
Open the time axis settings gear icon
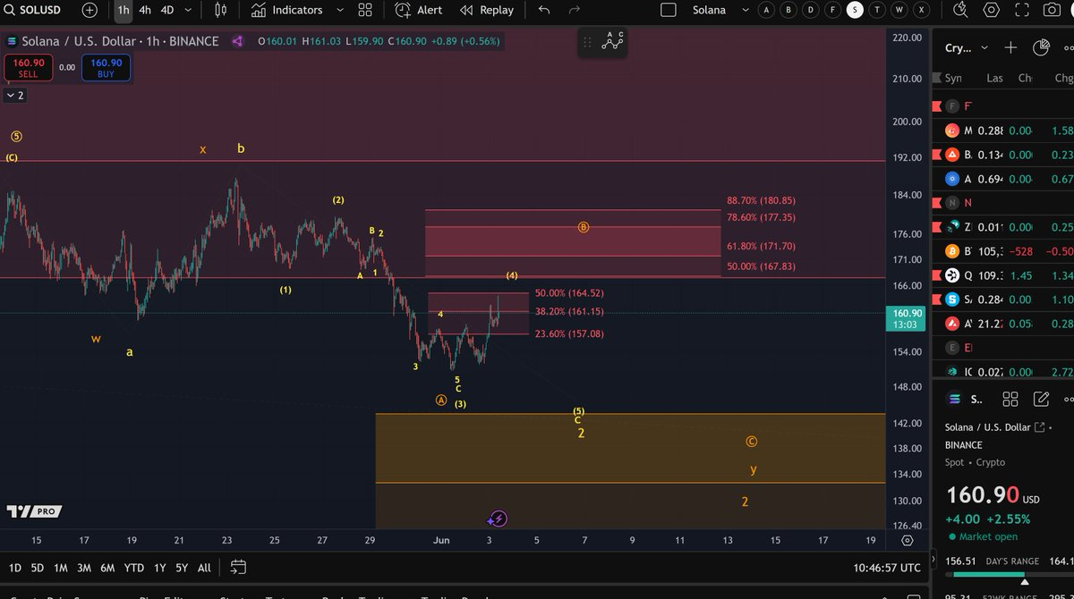coord(908,541)
